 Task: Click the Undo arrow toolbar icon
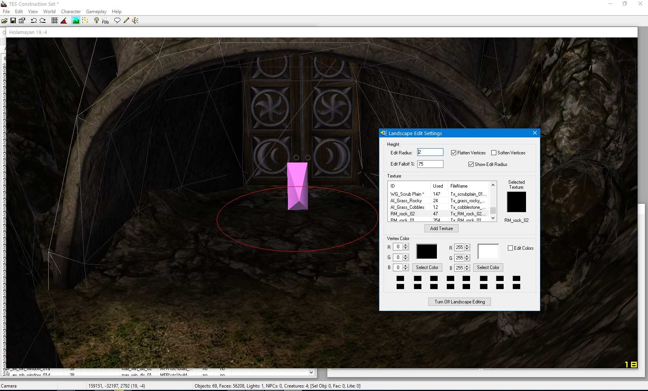tap(34, 21)
